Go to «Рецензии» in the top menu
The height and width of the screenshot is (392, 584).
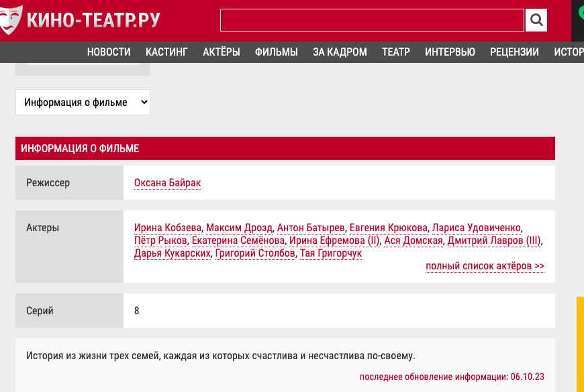(514, 52)
